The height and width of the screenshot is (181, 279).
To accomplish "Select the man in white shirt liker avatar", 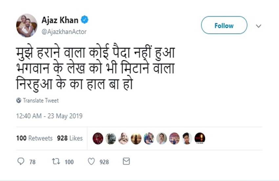I will [161, 138].
